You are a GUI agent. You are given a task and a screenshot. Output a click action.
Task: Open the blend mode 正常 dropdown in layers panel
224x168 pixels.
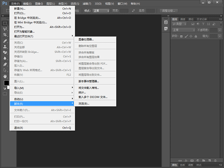pos(183,30)
